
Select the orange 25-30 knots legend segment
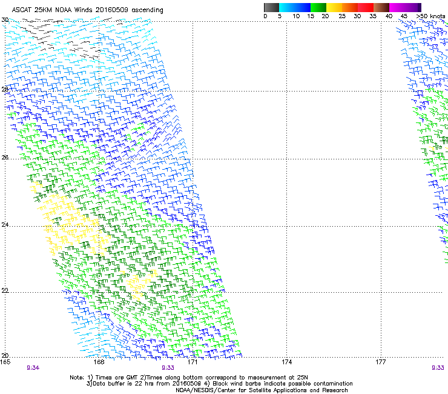pyautogui.click(x=350, y=7)
